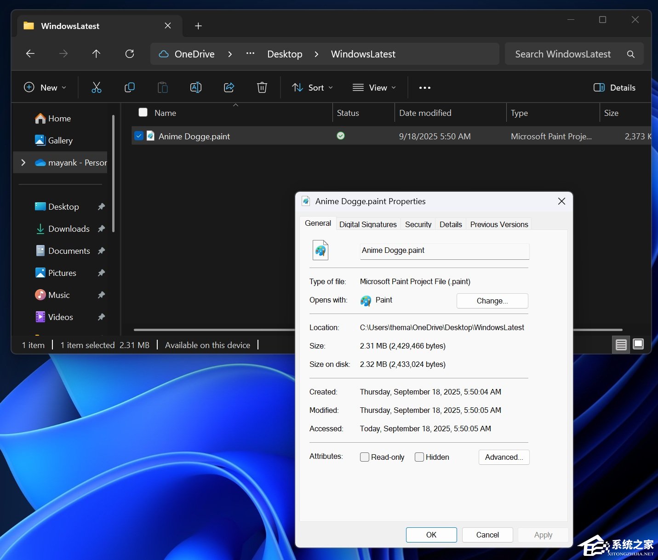This screenshot has width=658, height=560.
Task: Enable the Read-only attribute checkbox
Action: 364,457
